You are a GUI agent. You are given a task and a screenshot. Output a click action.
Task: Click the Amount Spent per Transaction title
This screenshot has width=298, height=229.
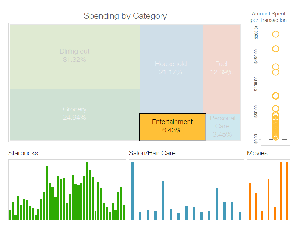268,17
